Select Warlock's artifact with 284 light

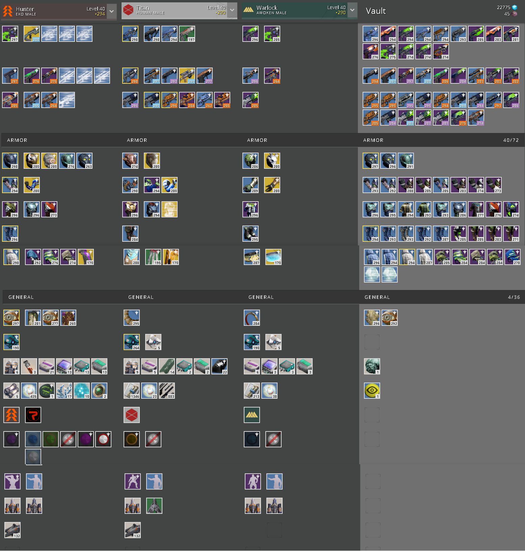(x=252, y=318)
